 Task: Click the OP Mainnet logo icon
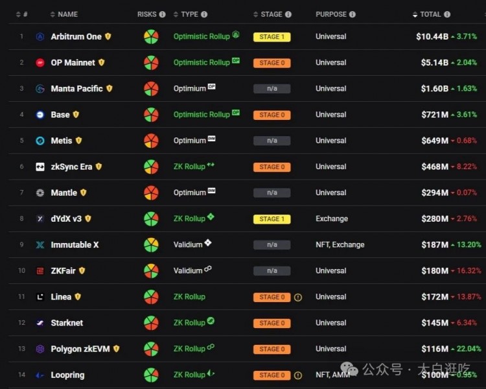(40, 63)
